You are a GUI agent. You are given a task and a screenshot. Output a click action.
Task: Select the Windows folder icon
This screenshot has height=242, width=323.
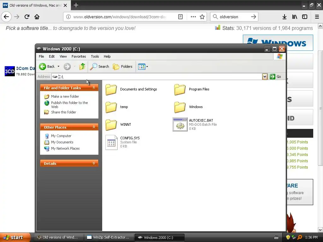(x=180, y=107)
